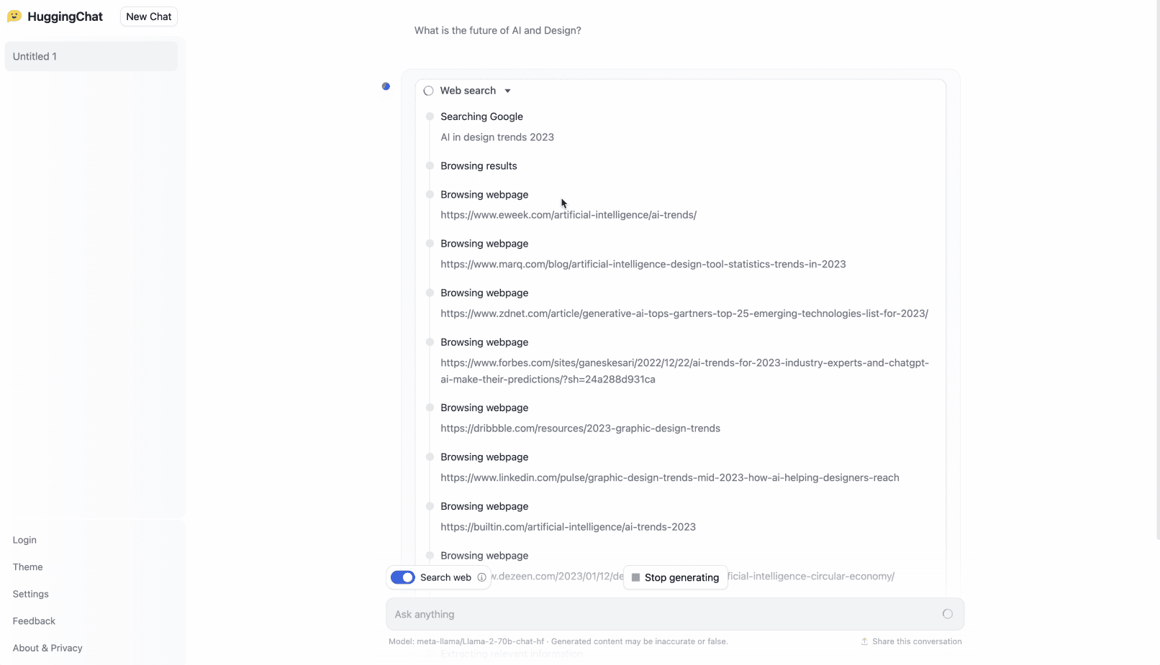
Task: Expand the Web search details chevron
Action: (507, 91)
